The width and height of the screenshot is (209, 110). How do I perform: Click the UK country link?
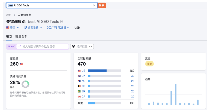coord(83,76)
